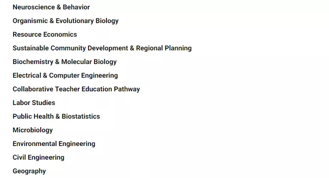Select the Labor Studies entry
329x178 pixels.
pos(34,103)
